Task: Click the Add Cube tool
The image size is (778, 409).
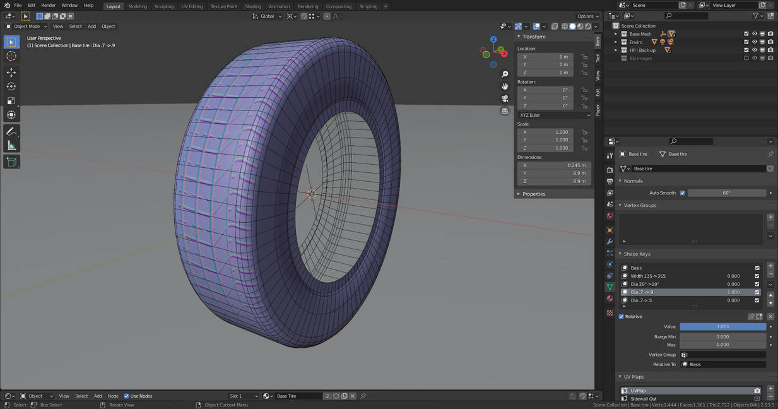Action: pos(11,162)
